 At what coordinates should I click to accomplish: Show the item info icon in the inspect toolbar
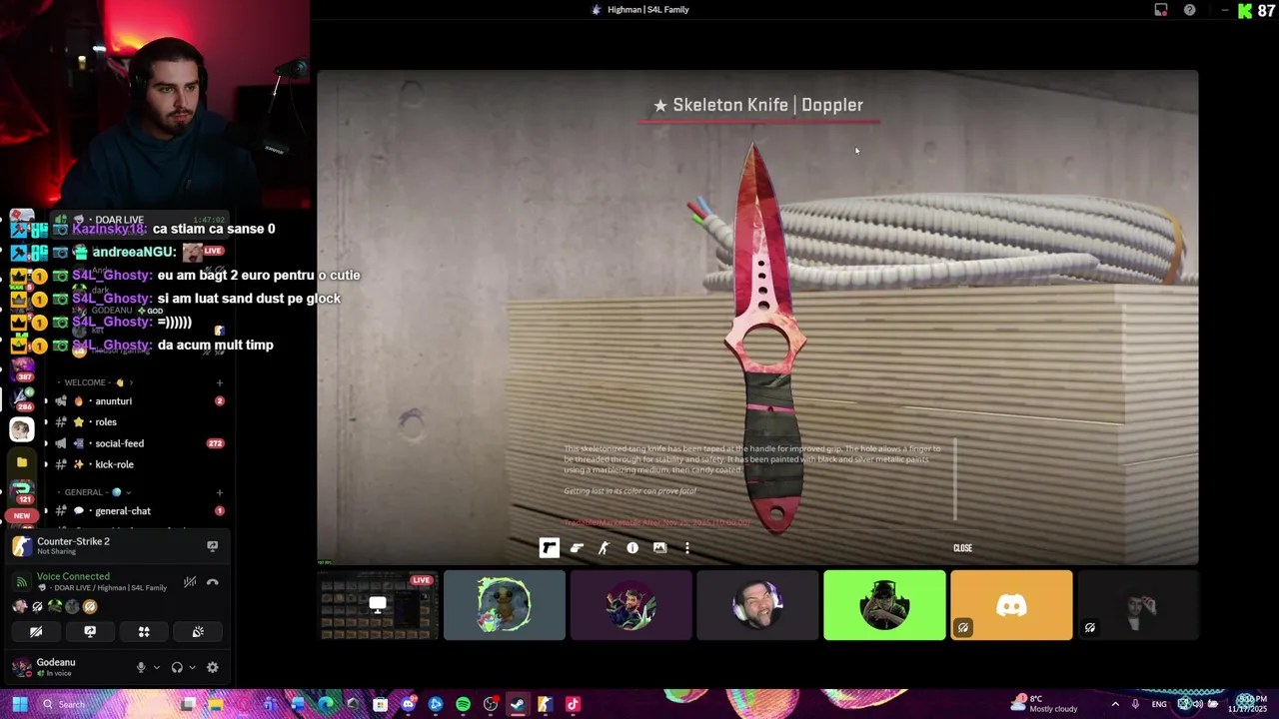pos(633,547)
